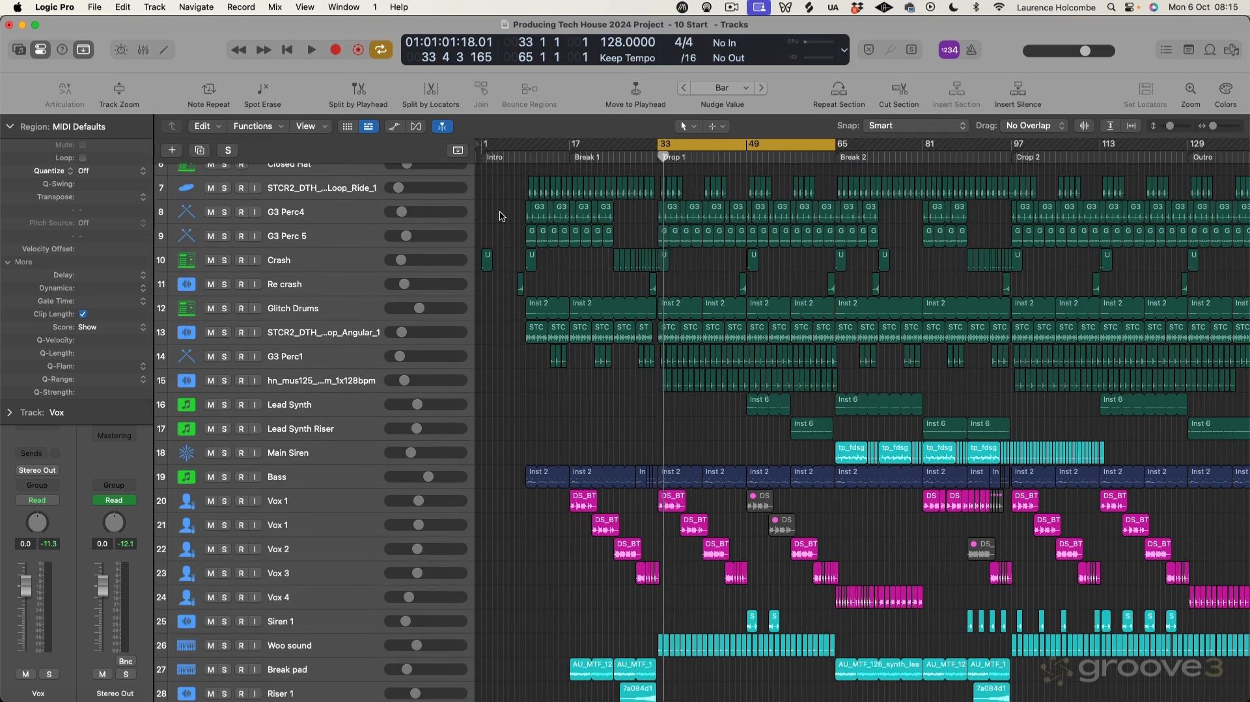Toggle the Cycle mode button

[x=380, y=50]
